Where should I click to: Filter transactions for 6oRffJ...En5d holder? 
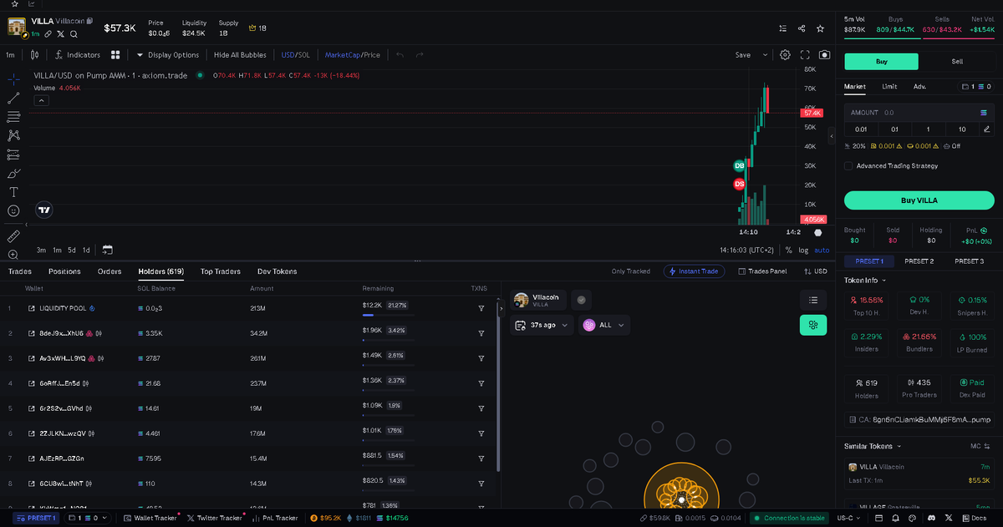point(481,383)
